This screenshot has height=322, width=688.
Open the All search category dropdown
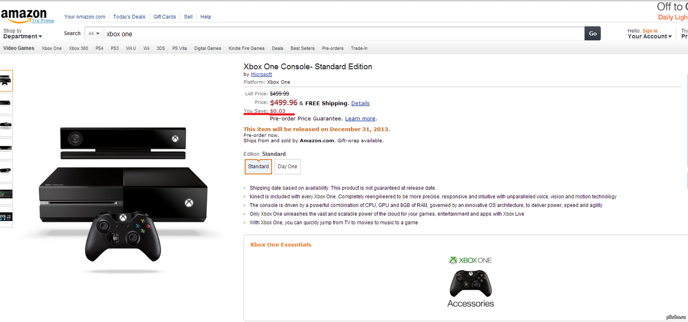[x=94, y=33]
